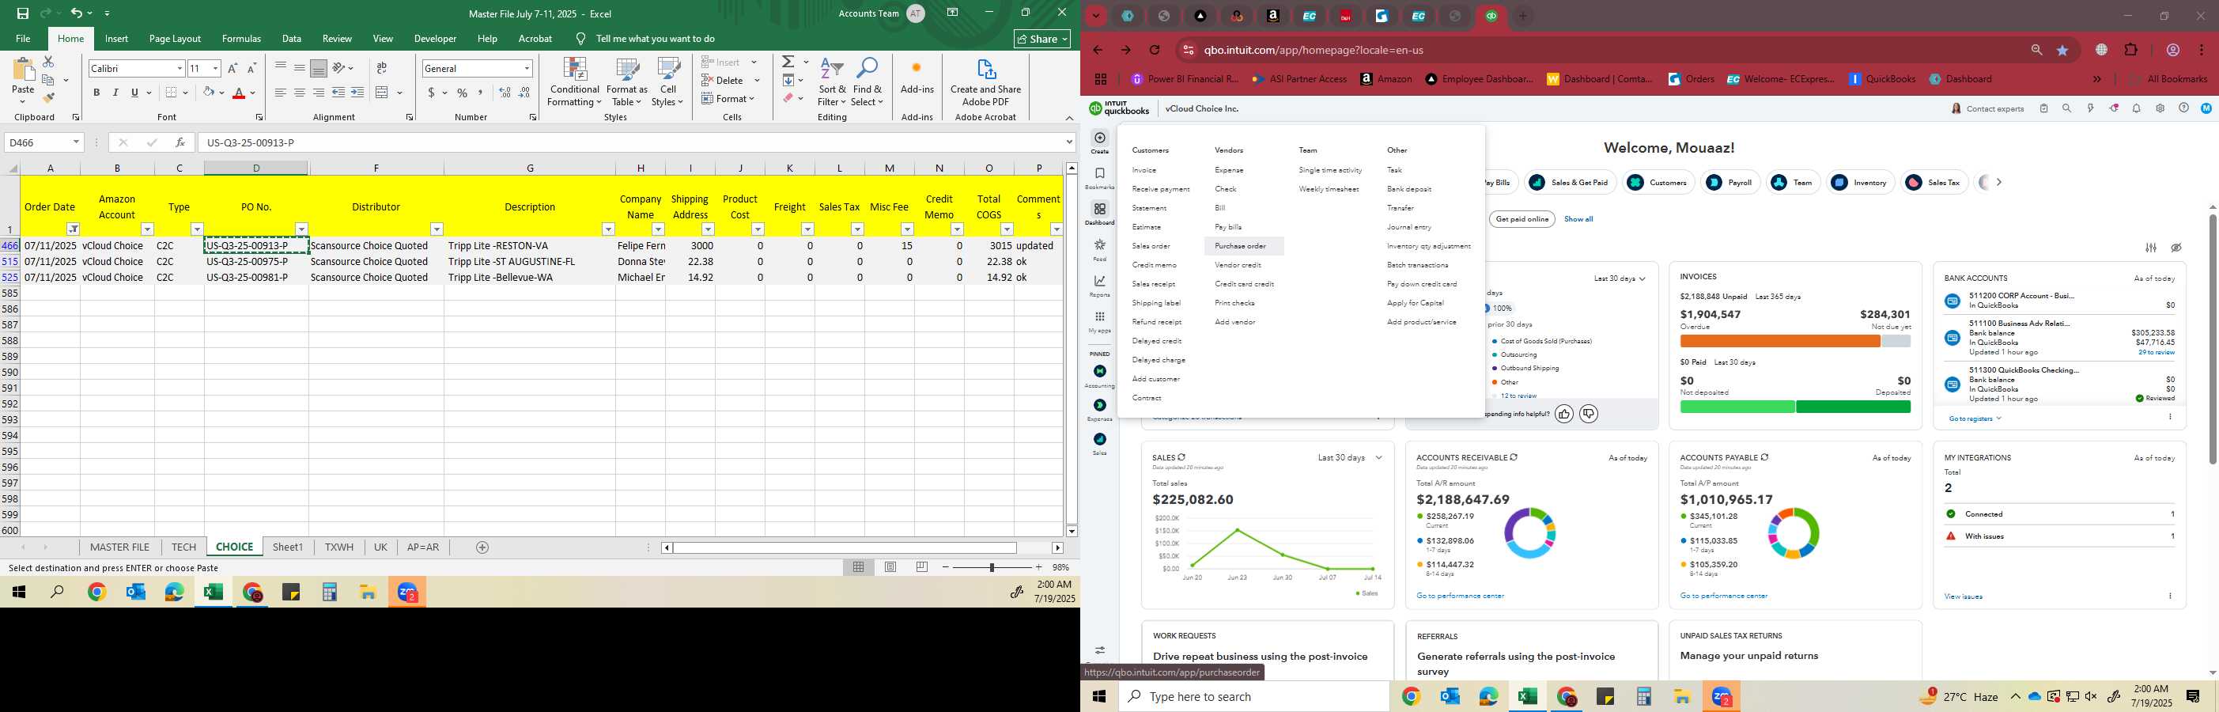The width and height of the screenshot is (2219, 712).
Task: Open Format as Table gallery
Action: [627, 83]
